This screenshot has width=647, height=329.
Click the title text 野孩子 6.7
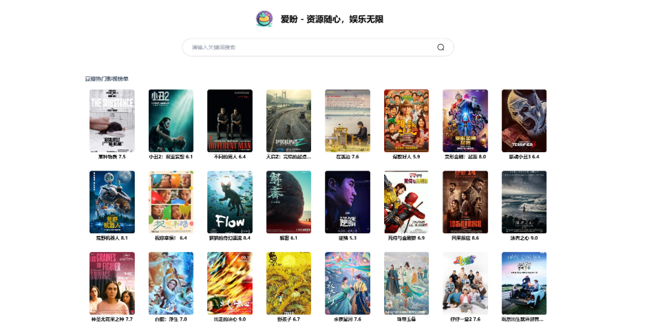point(288,319)
